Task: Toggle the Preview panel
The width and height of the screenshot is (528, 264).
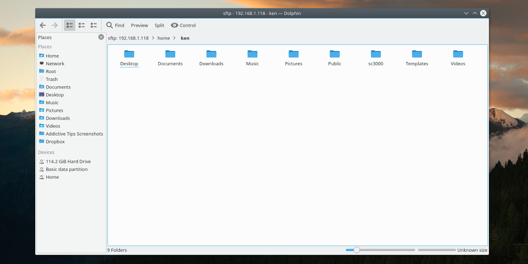Action: pyautogui.click(x=139, y=26)
